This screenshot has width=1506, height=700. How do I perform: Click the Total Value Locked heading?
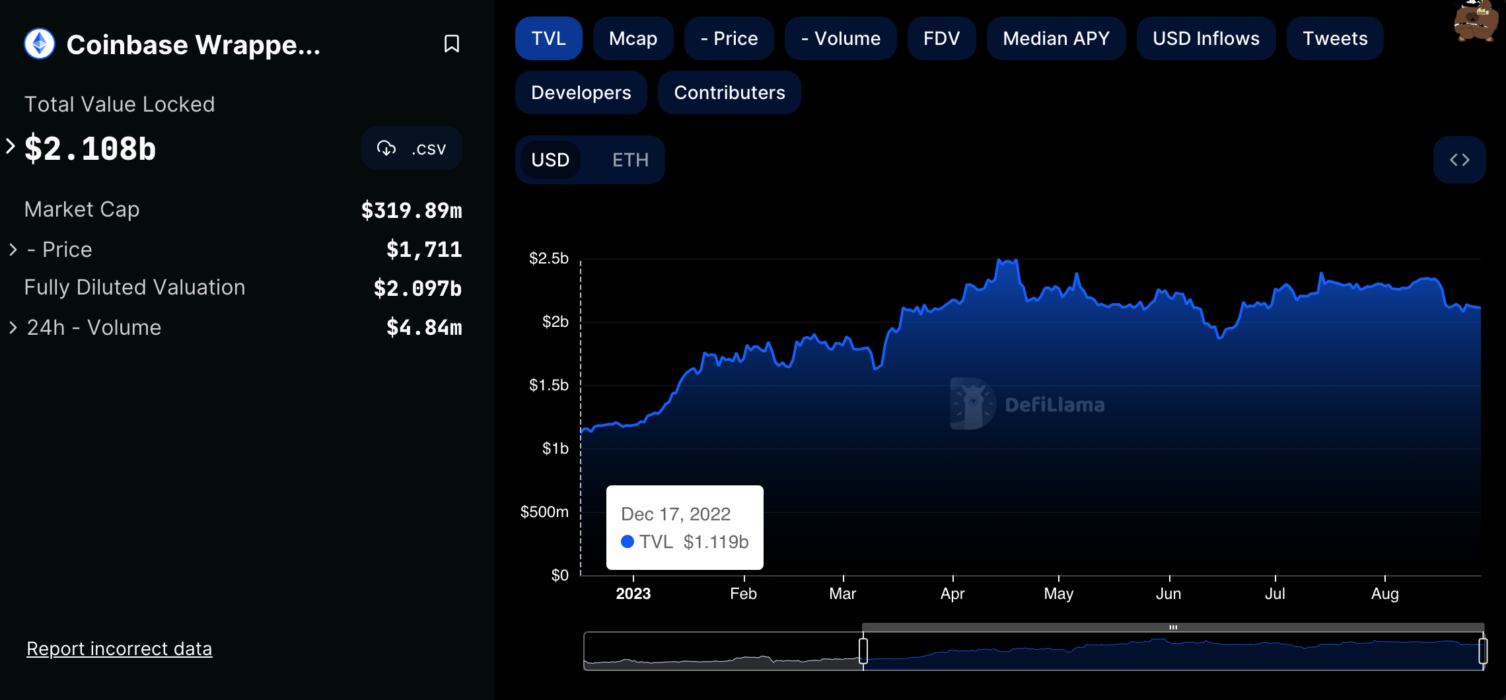pos(120,104)
